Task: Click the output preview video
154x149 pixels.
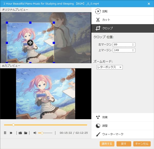Action: point(46,94)
